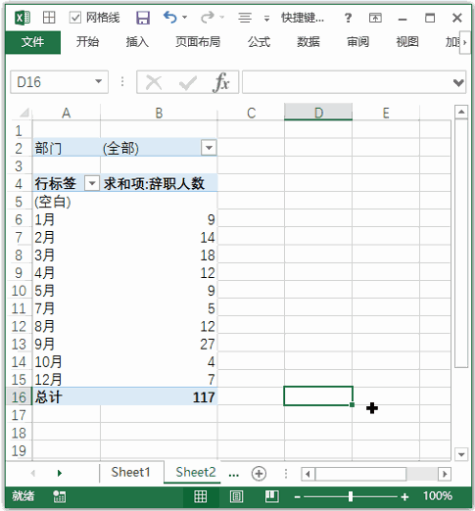Open the 部门 (全部) filter dropdown
The height and width of the screenshot is (511, 475).
click(209, 148)
